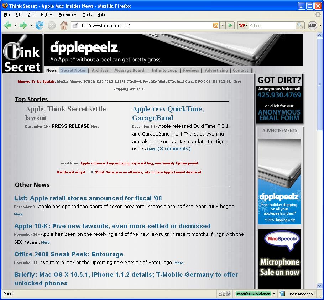Switch to the Archives tab
This screenshot has width=324, height=300.
[100, 70]
